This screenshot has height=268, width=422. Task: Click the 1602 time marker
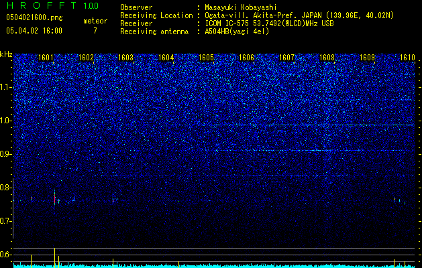point(86,58)
